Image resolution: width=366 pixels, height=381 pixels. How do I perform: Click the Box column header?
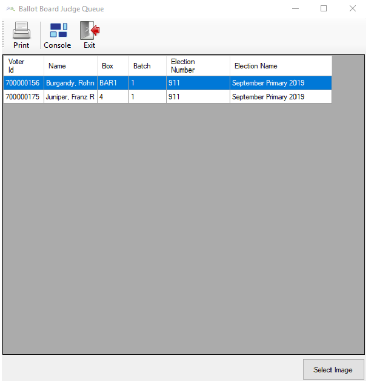(113, 65)
